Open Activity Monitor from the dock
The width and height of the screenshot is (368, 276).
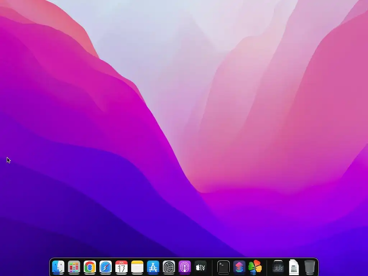[278, 267]
